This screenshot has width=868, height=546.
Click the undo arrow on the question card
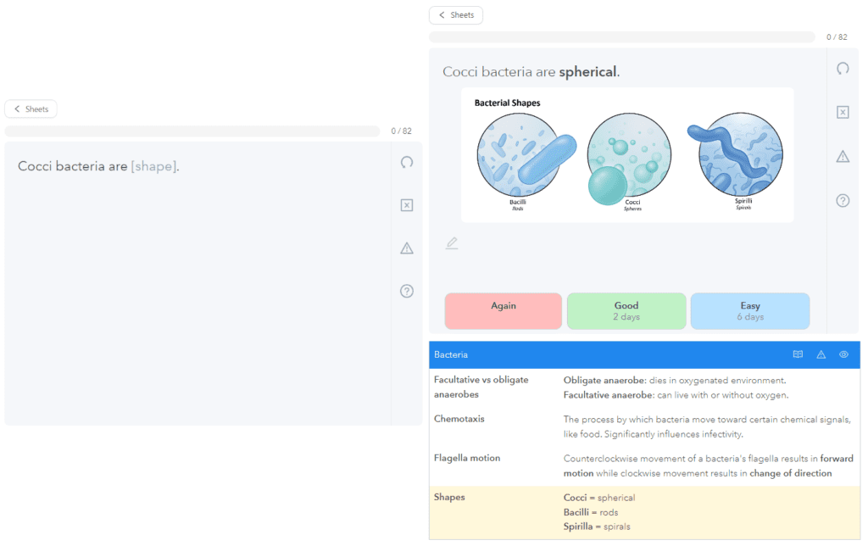coord(407,163)
